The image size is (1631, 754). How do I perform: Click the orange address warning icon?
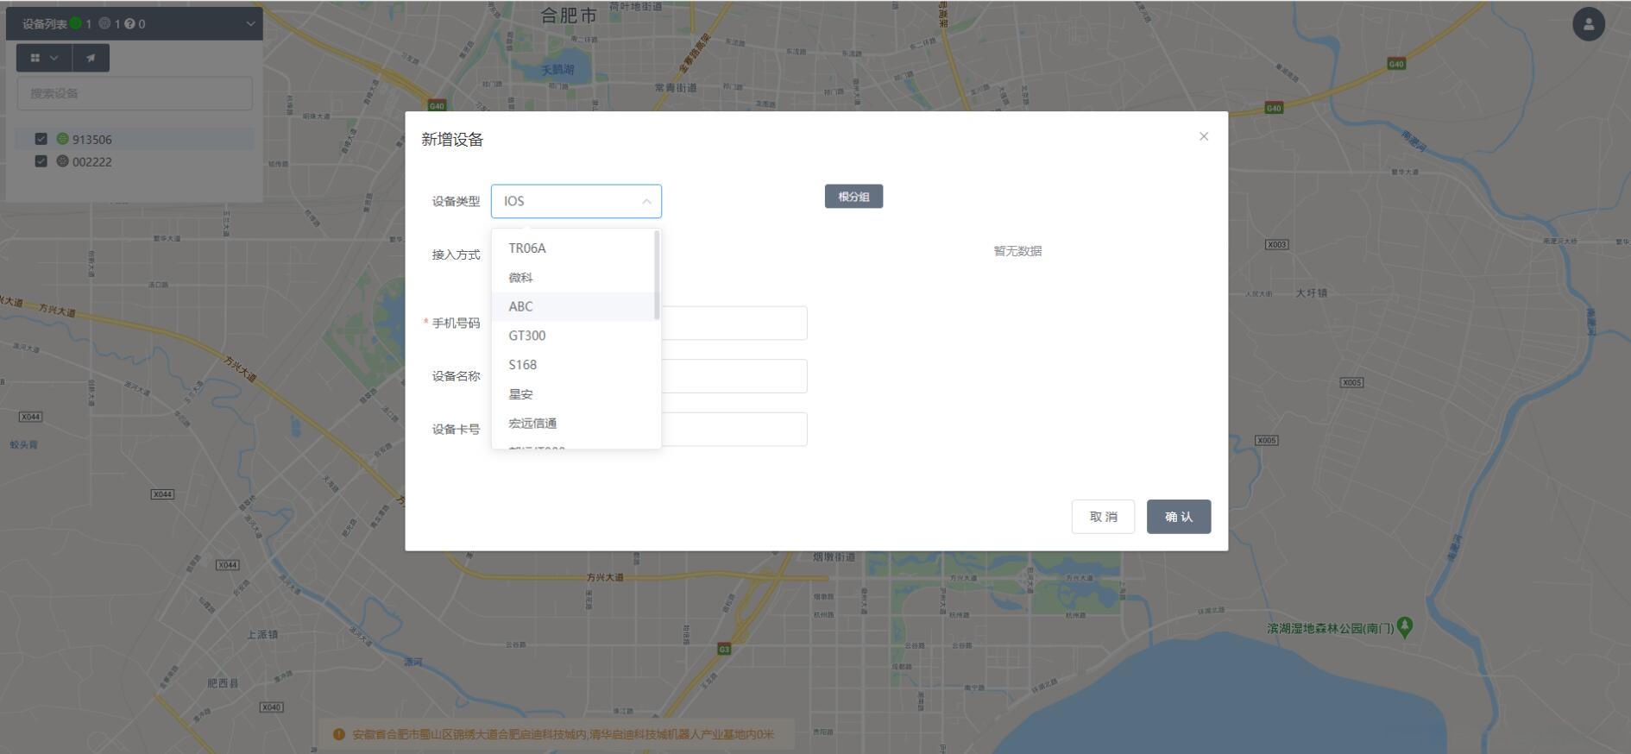338,734
